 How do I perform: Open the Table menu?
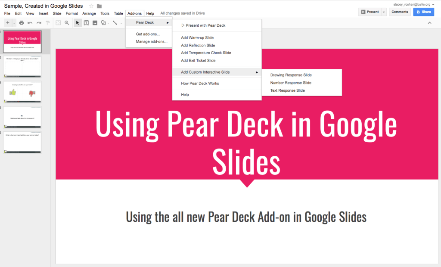[x=118, y=13]
